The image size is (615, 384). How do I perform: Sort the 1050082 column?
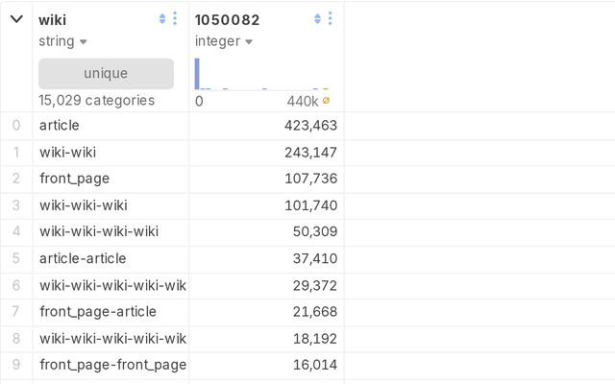[x=318, y=19]
